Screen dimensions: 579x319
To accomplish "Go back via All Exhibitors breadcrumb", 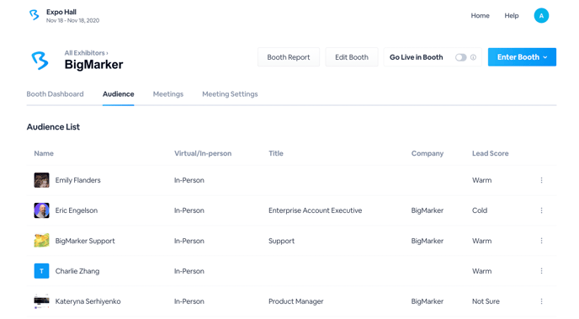I will (x=86, y=53).
